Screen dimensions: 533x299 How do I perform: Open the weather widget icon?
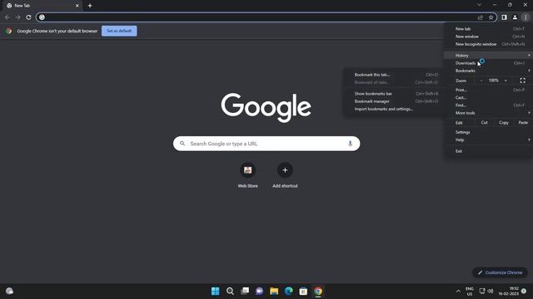coord(9,292)
